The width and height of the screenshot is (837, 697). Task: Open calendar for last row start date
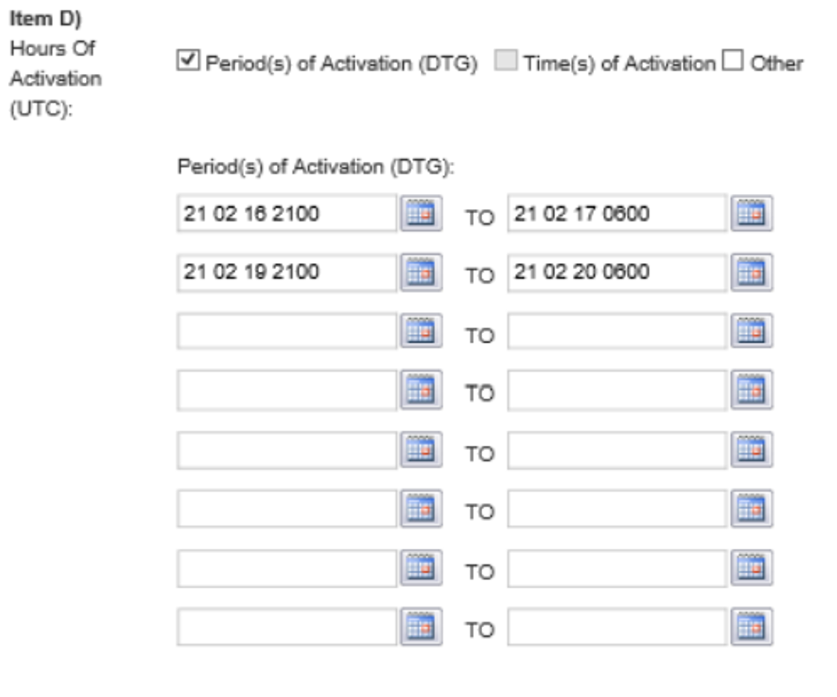(x=421, y=626)
